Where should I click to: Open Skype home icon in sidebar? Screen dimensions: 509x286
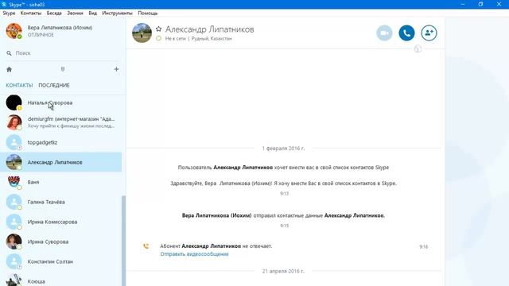(x=9, y=69)
